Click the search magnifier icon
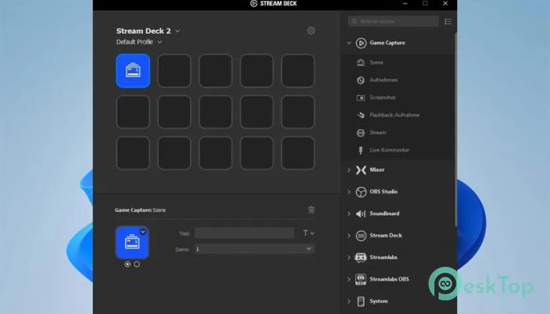This screenshot has height=314, width=550. click(x=354, y=21)
